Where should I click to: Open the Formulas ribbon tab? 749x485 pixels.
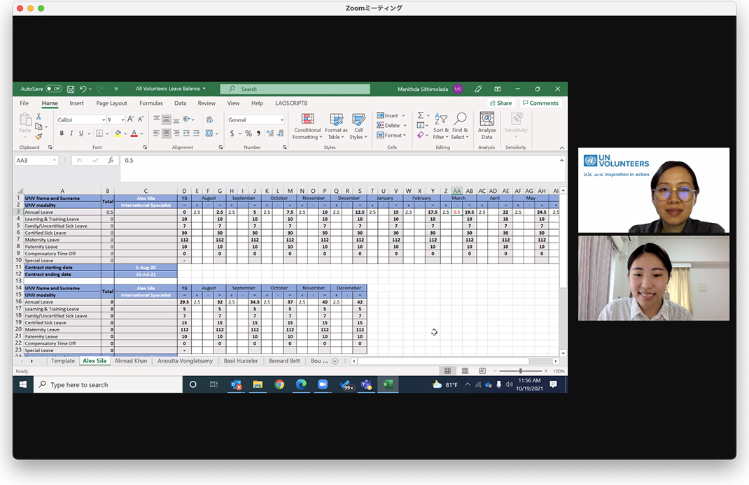coord(150,103)
